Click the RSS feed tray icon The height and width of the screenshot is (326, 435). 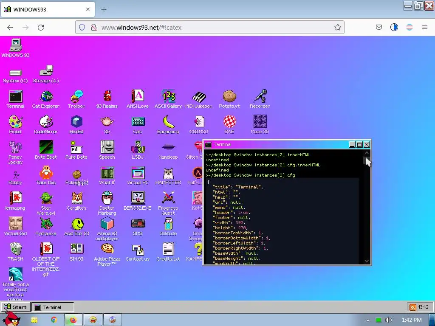[412, 307]
